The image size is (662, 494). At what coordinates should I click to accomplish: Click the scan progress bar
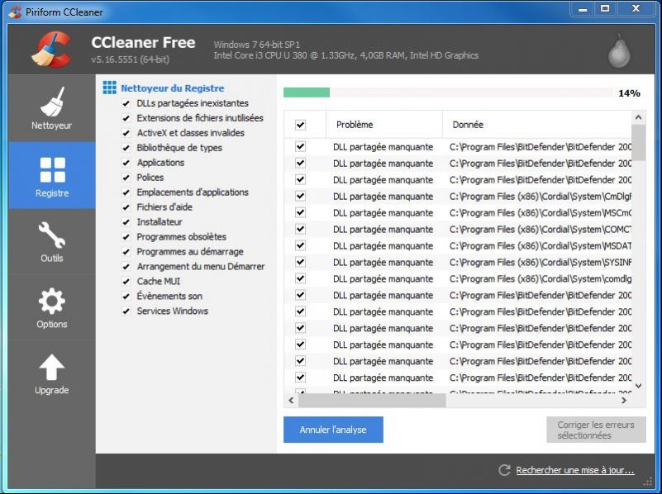449,93
